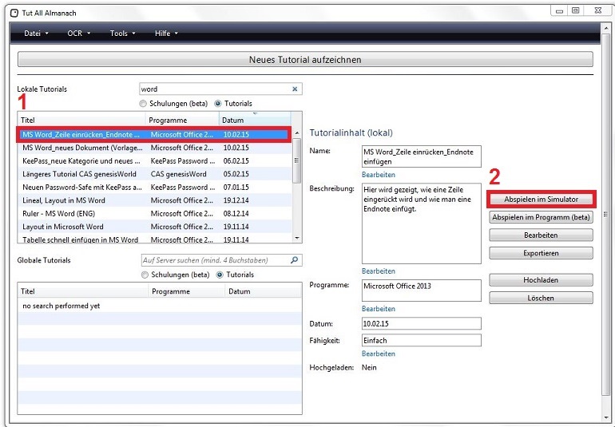Viewport: 615px width, 427px height.
Task: Expand the OCR dropdown menu
Action: (79, 34)
